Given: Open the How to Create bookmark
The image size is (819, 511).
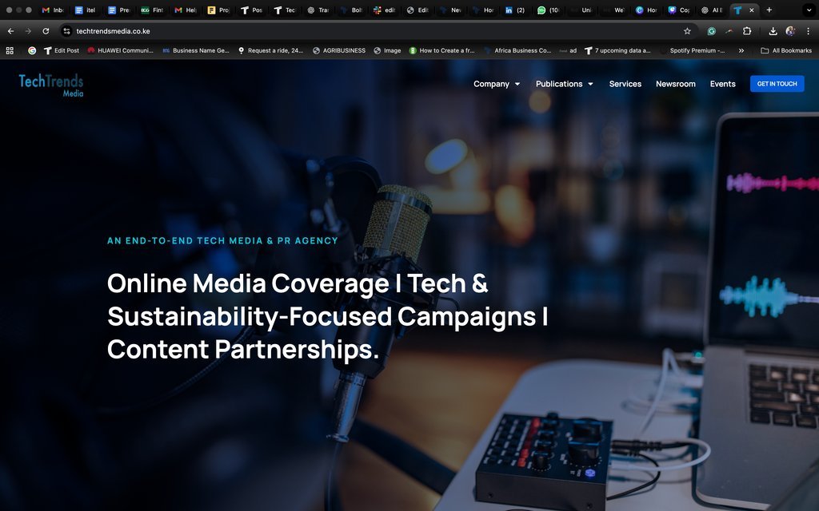Looking at the screenshot, I should pyautogui.click(x=441, y=50).
